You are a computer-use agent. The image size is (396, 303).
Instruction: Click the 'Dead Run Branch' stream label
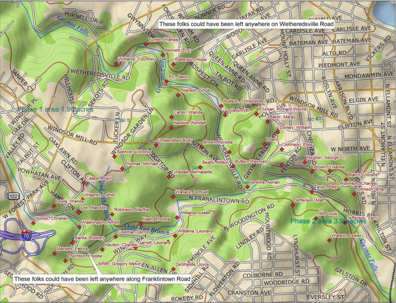pyautogui.click(x=147, y=229)
